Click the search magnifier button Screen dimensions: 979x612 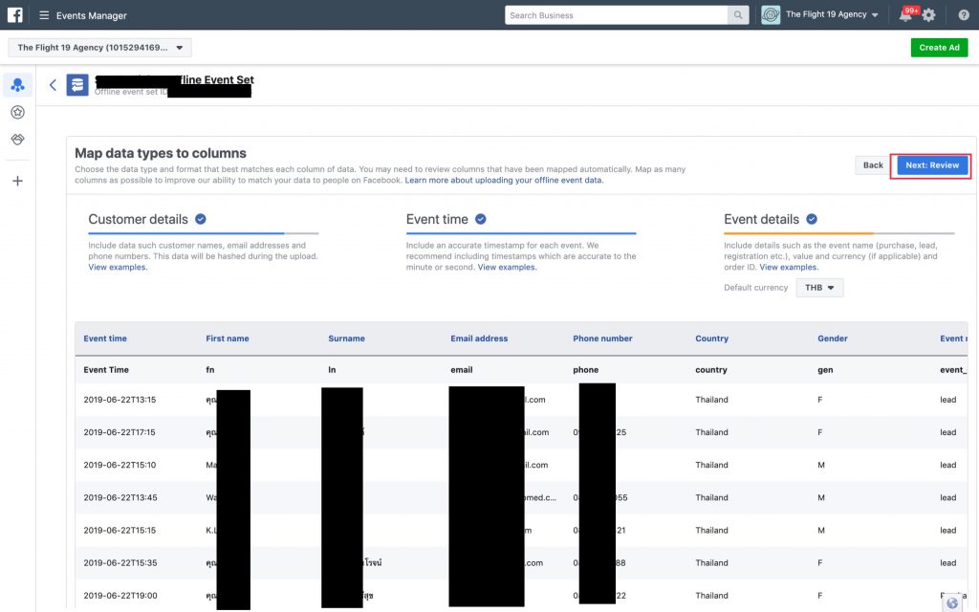pyautogui.click(x=738, y=15)
